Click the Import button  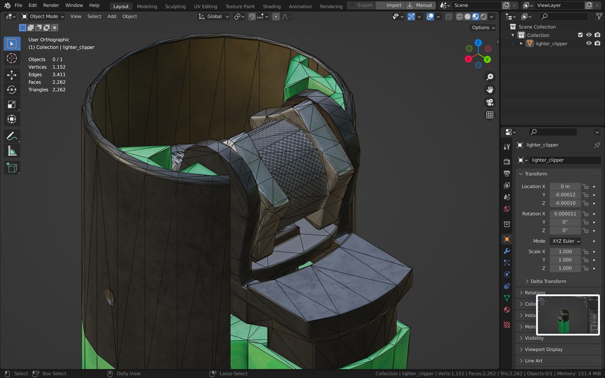[x=390, y=5]
